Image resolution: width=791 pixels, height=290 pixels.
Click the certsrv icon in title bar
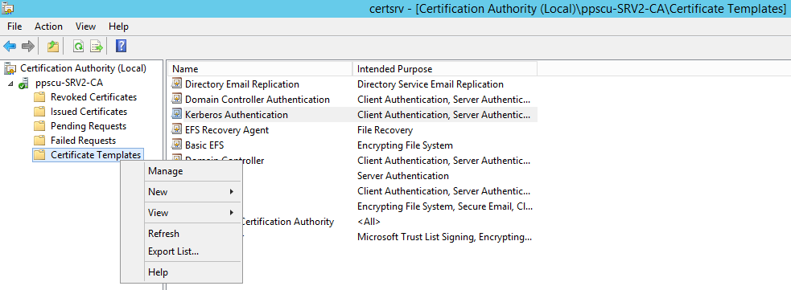[7, 8]
